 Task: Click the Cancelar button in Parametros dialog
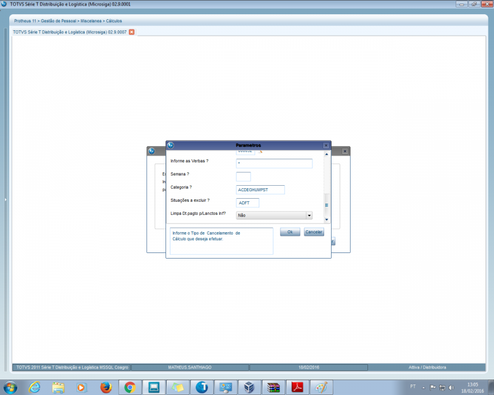pos(314,232)
